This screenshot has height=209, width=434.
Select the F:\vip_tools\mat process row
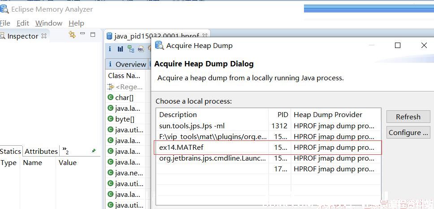[x=269, y=136]
